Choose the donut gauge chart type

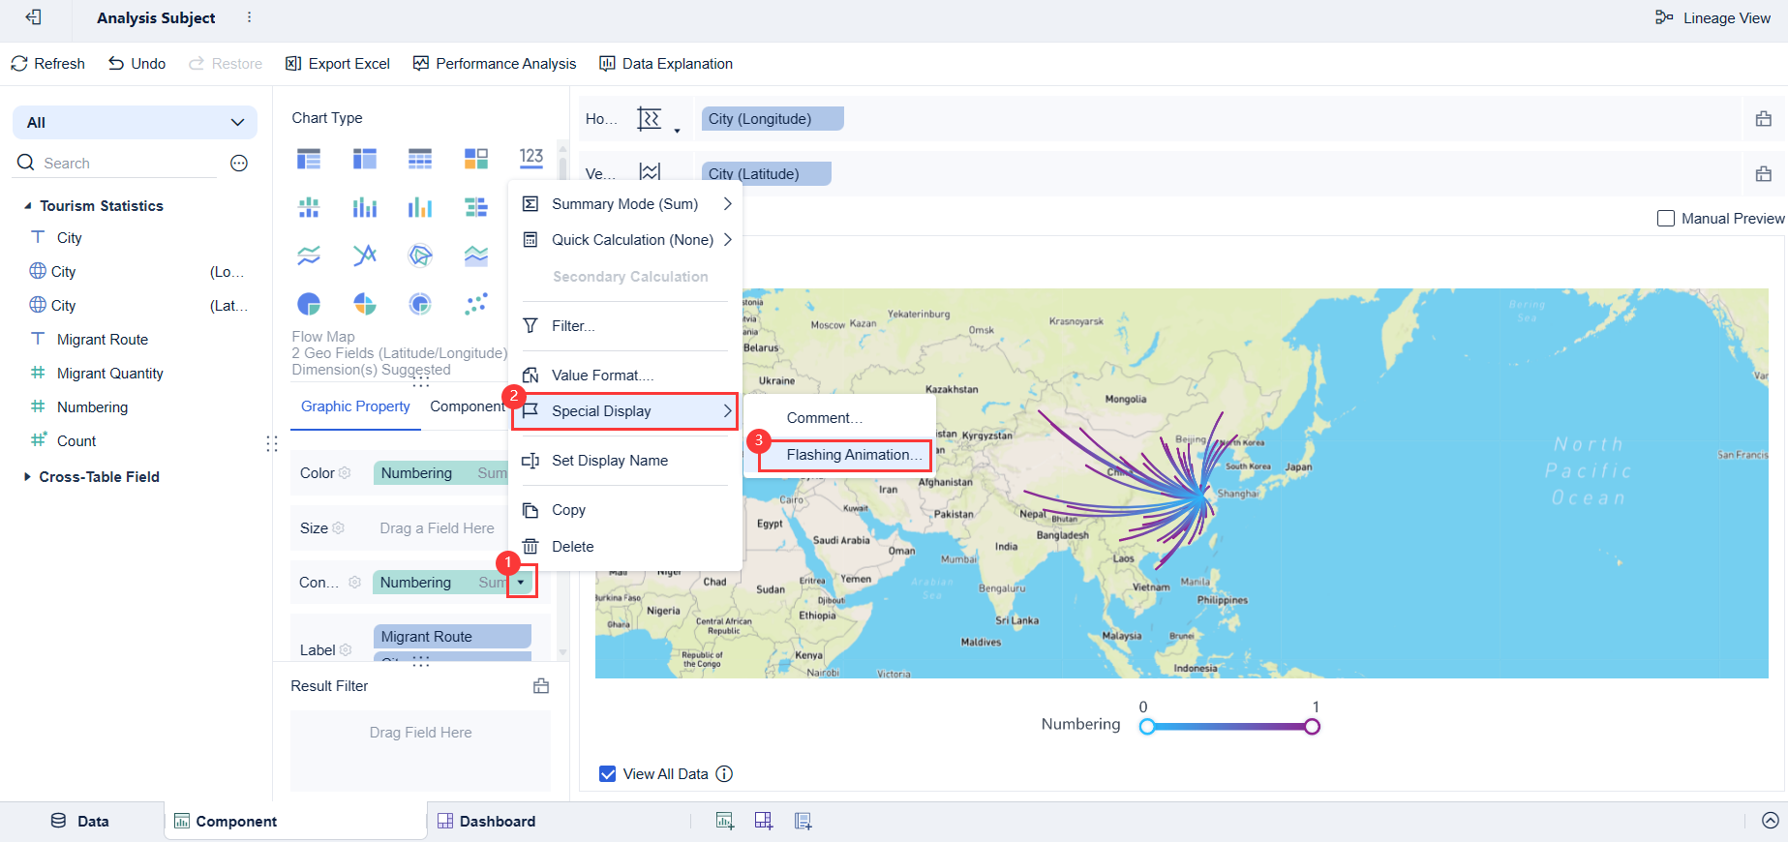(420, 304)
